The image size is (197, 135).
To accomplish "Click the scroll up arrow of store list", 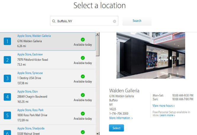I will [98, 34].
